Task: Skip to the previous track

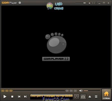Action: tap(19, 97)
